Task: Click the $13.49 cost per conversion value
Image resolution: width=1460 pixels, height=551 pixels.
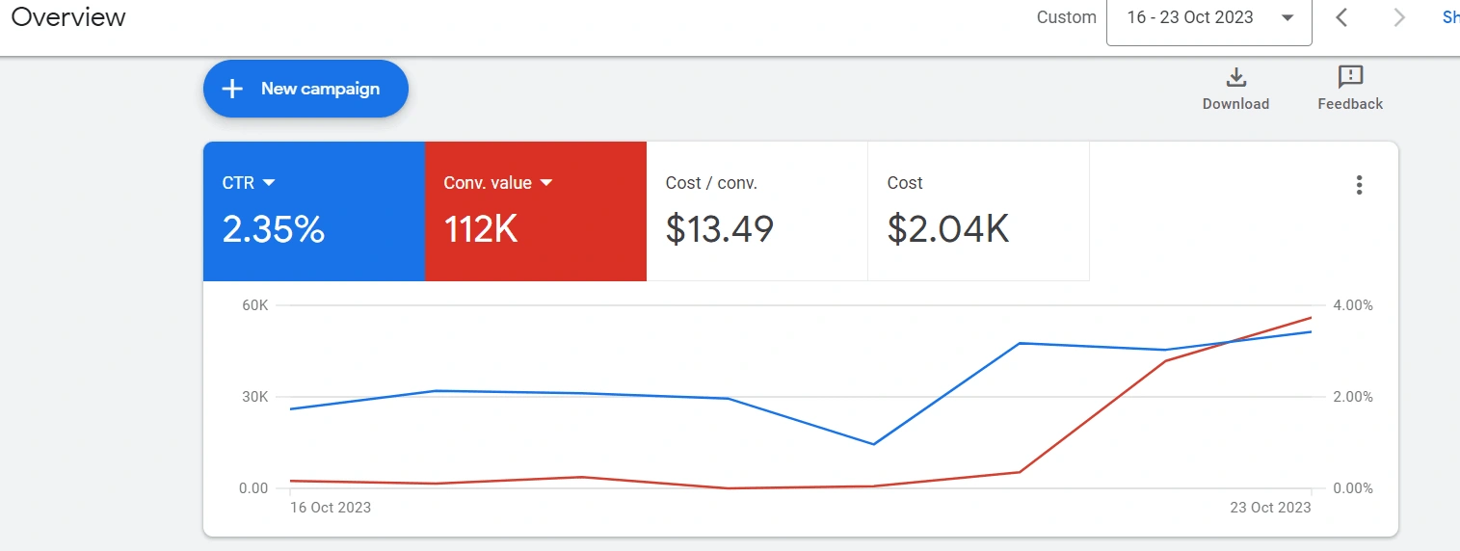Action: coord(720,229)
